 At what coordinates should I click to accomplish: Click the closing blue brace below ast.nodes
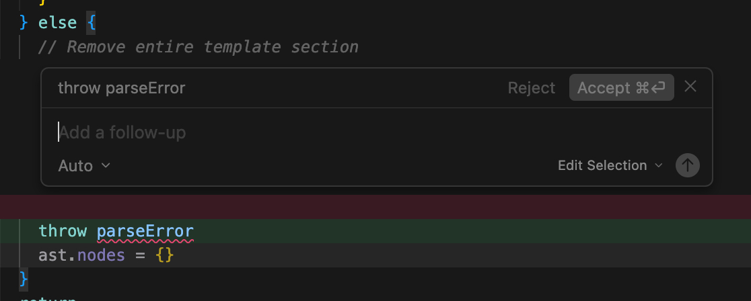pos(24,277)
